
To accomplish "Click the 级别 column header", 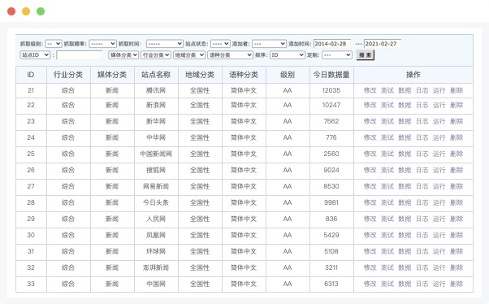I will [x=288, y=75].
